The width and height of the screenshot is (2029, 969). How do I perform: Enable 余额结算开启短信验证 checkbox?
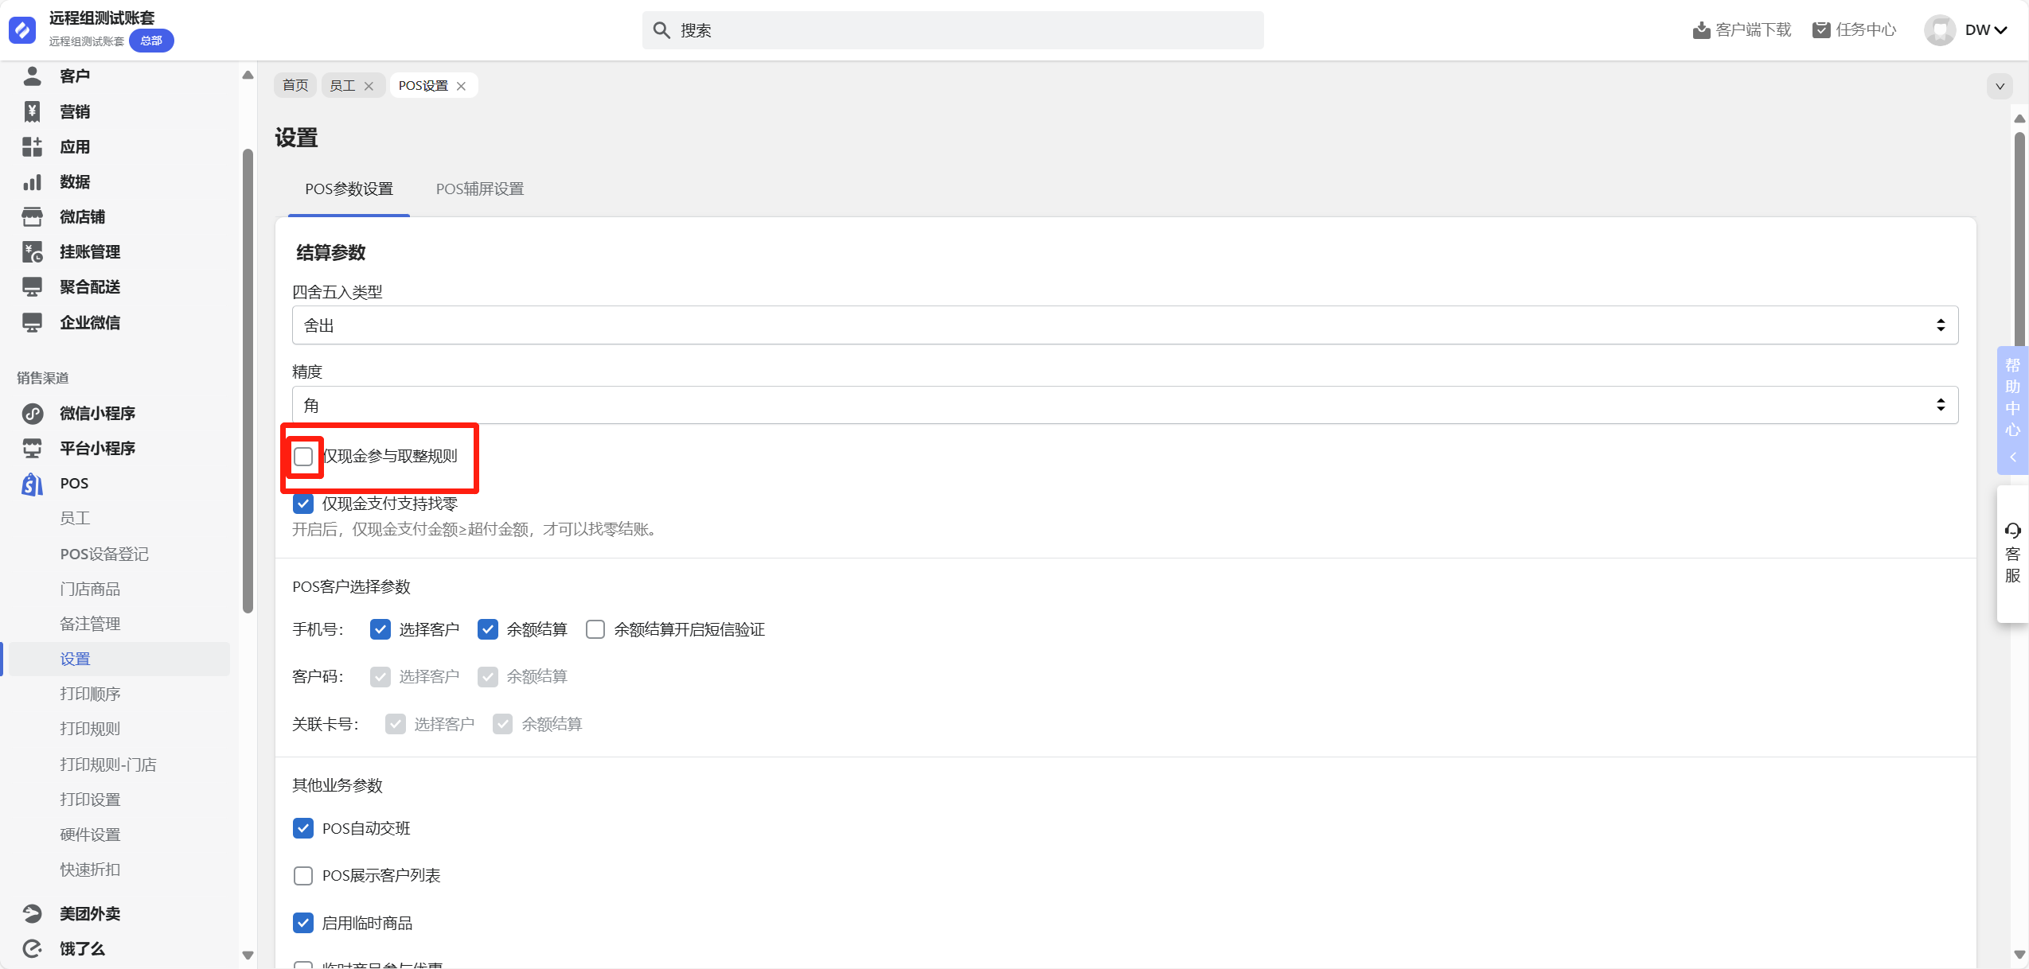[x=595, y=629]
